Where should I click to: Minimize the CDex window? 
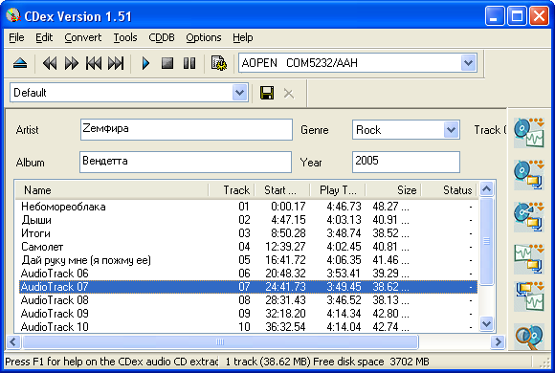[495, 16]
